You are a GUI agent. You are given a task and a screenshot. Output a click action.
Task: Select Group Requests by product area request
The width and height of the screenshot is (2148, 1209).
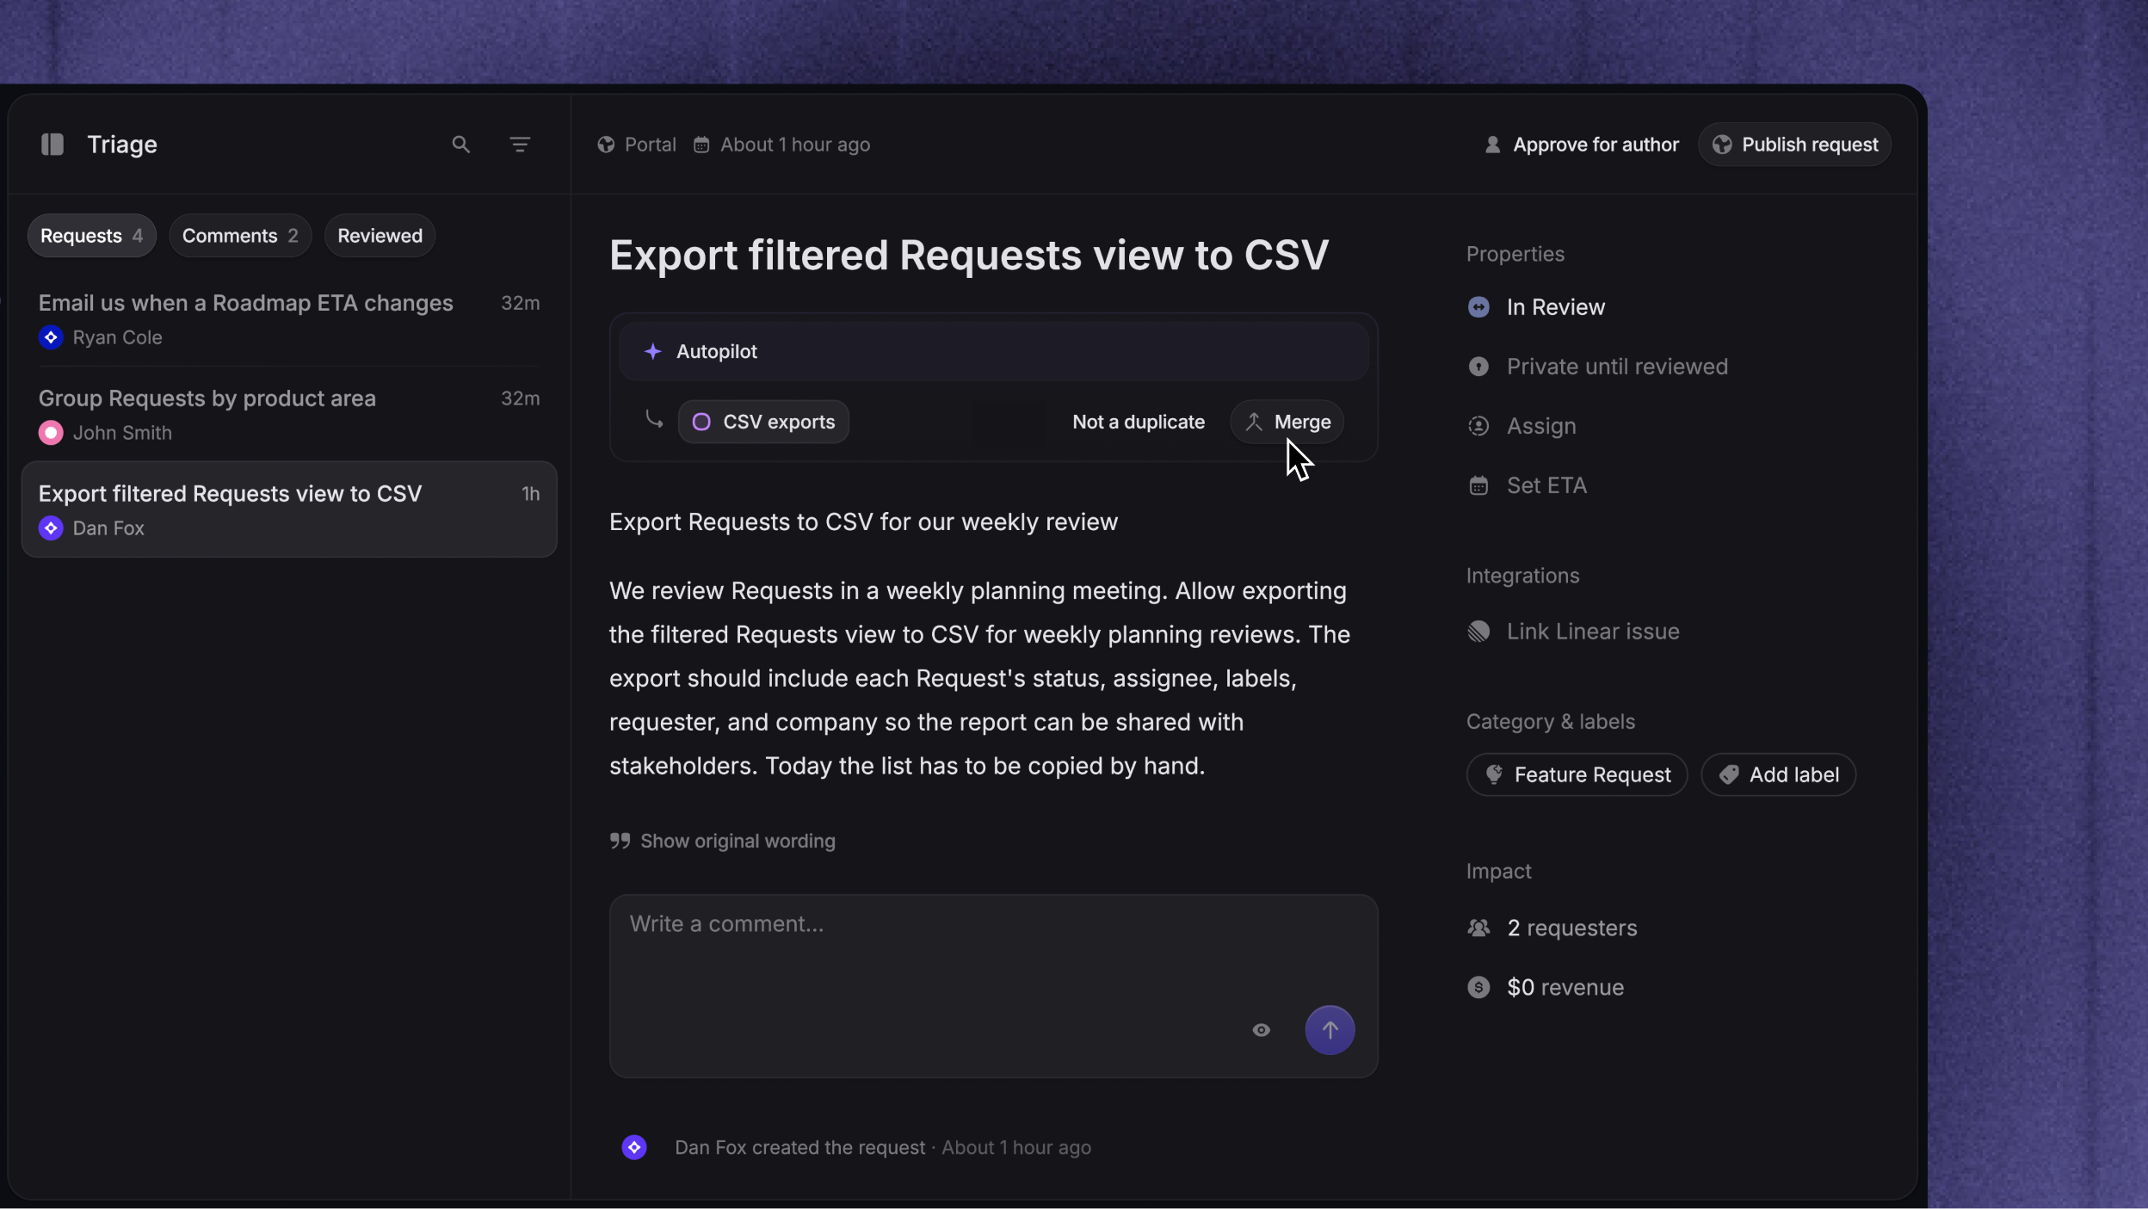[289, 415]
